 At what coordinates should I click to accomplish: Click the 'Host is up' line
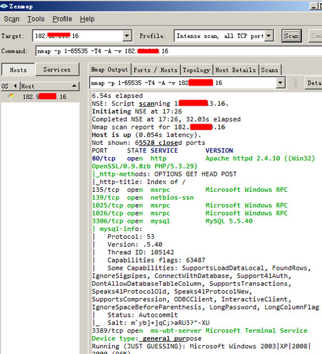point(146,135)
